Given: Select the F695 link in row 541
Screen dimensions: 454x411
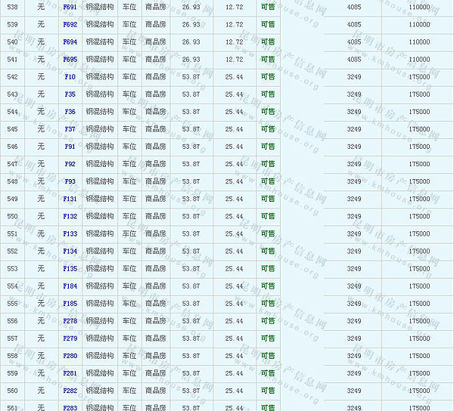Looking at the screenshot, I should click(70, 59).
